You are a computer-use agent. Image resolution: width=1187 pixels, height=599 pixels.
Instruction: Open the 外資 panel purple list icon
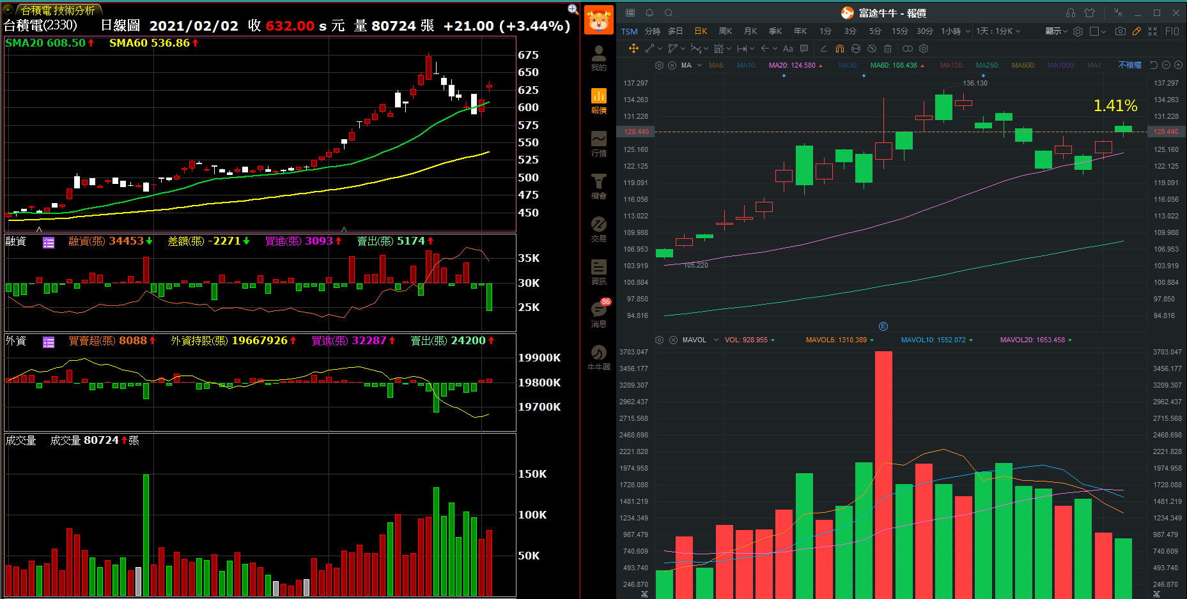[49, 342]
